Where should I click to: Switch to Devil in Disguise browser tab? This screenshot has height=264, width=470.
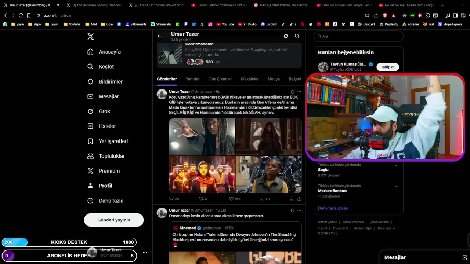pyautogui.click(x=343, y=5)
